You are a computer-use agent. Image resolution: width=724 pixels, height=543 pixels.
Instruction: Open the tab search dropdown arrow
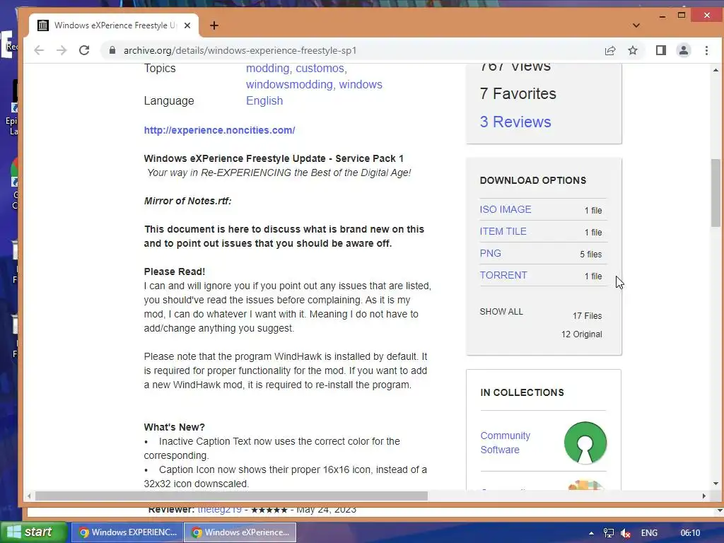coord(636,25)
